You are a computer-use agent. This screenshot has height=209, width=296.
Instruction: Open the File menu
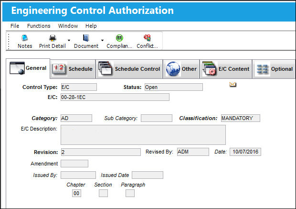point(15,26)
